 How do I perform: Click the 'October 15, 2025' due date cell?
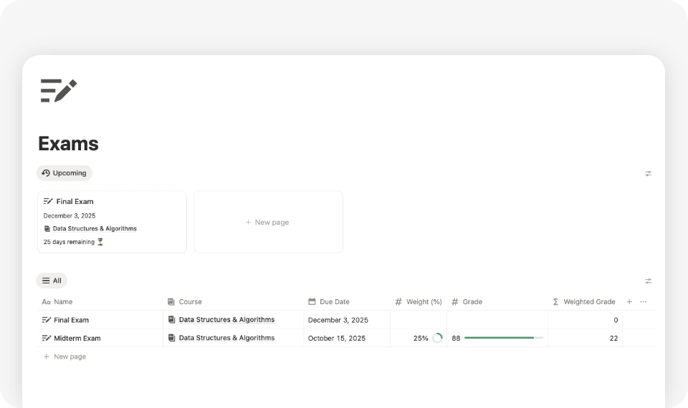coord(347,339)
